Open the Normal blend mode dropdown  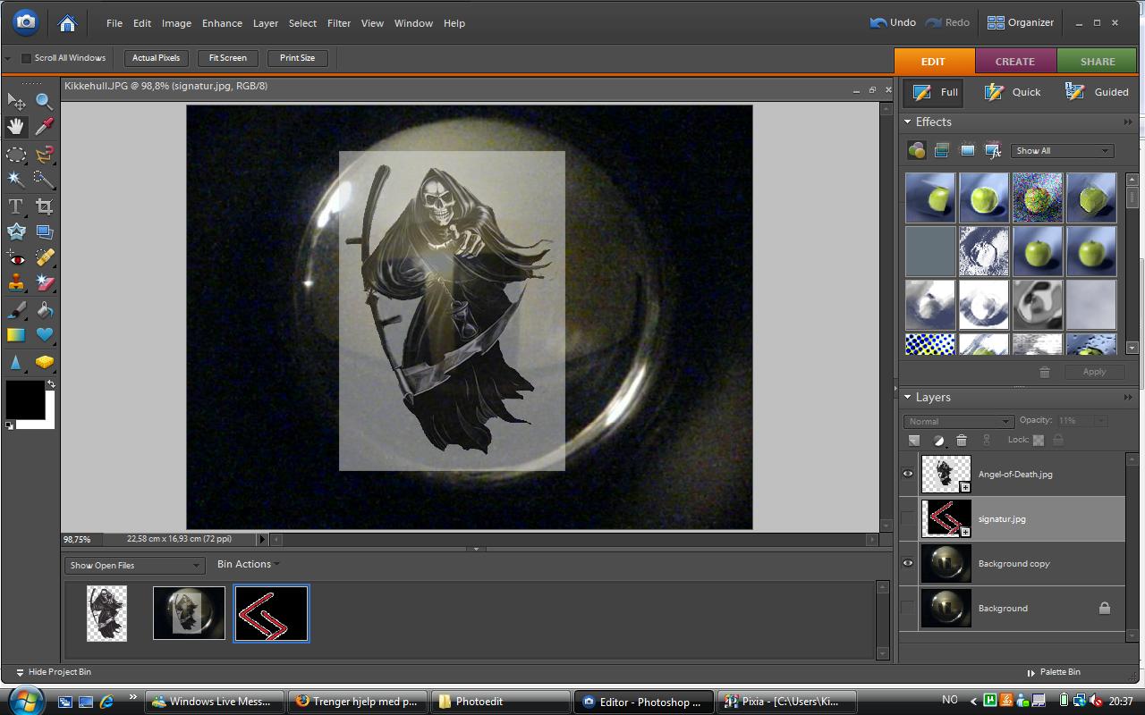(958, 421)
